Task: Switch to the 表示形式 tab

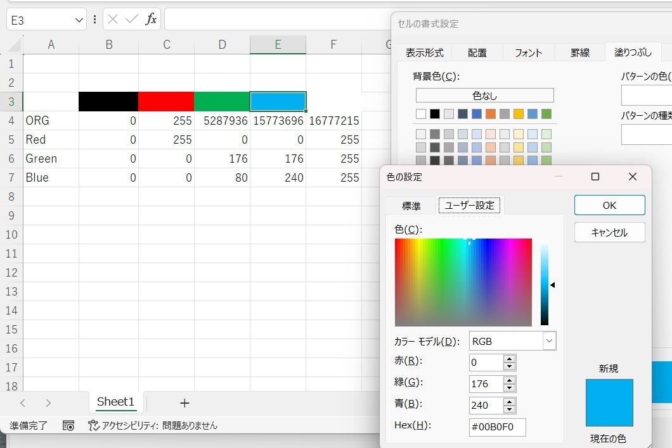Action: (x=424, y=53)
